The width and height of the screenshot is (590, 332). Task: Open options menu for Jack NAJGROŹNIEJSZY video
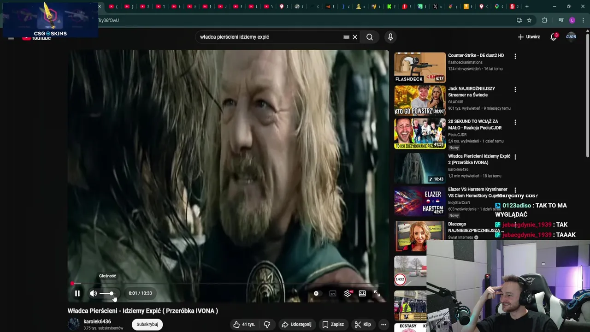click(515, 89)
